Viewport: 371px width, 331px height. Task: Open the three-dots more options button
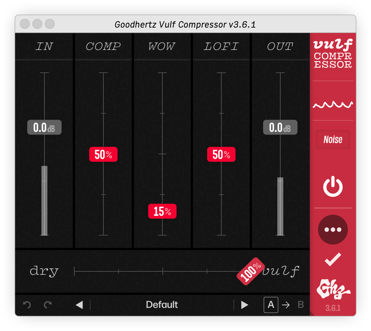pyautogui.click(x=333, y=229)
